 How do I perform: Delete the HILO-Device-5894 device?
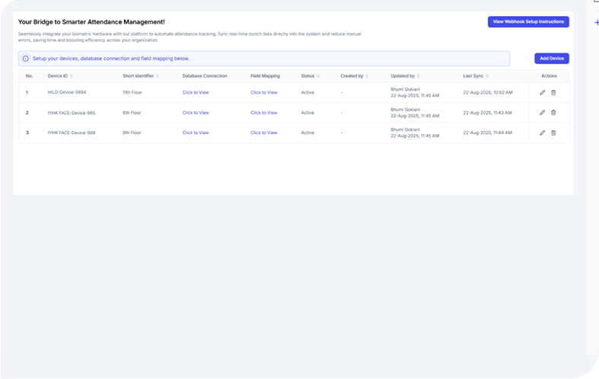coord(553,92)
